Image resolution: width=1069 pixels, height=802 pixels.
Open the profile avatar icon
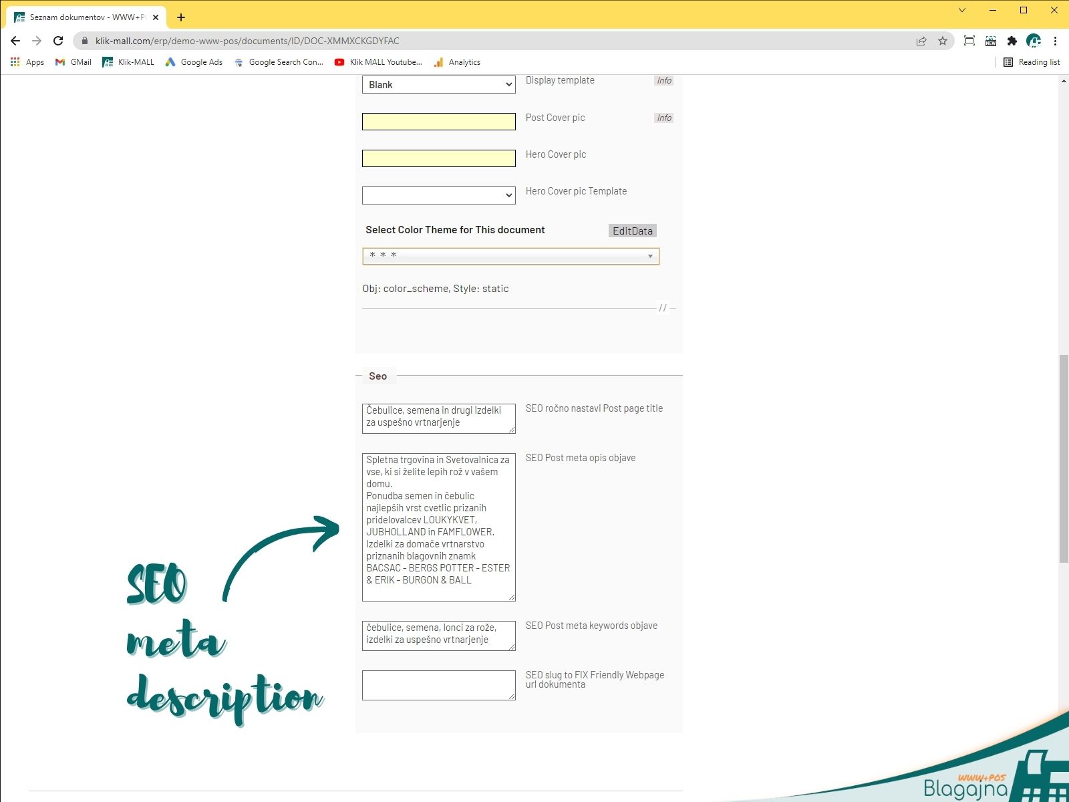1034,41
